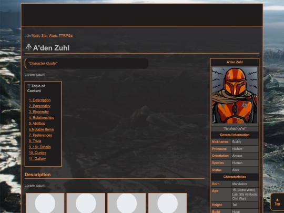Go to 8. Trivia section

[x=35, y=141]
